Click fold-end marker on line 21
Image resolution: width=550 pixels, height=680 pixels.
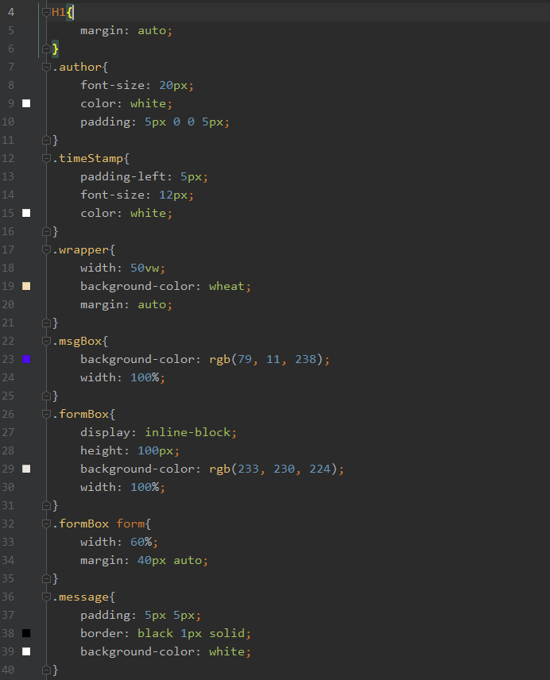[46, 323]
